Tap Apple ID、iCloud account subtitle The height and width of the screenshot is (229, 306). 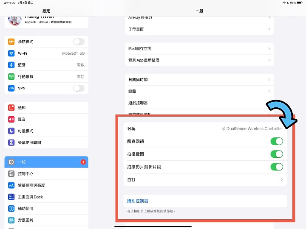tap(48, 22)
